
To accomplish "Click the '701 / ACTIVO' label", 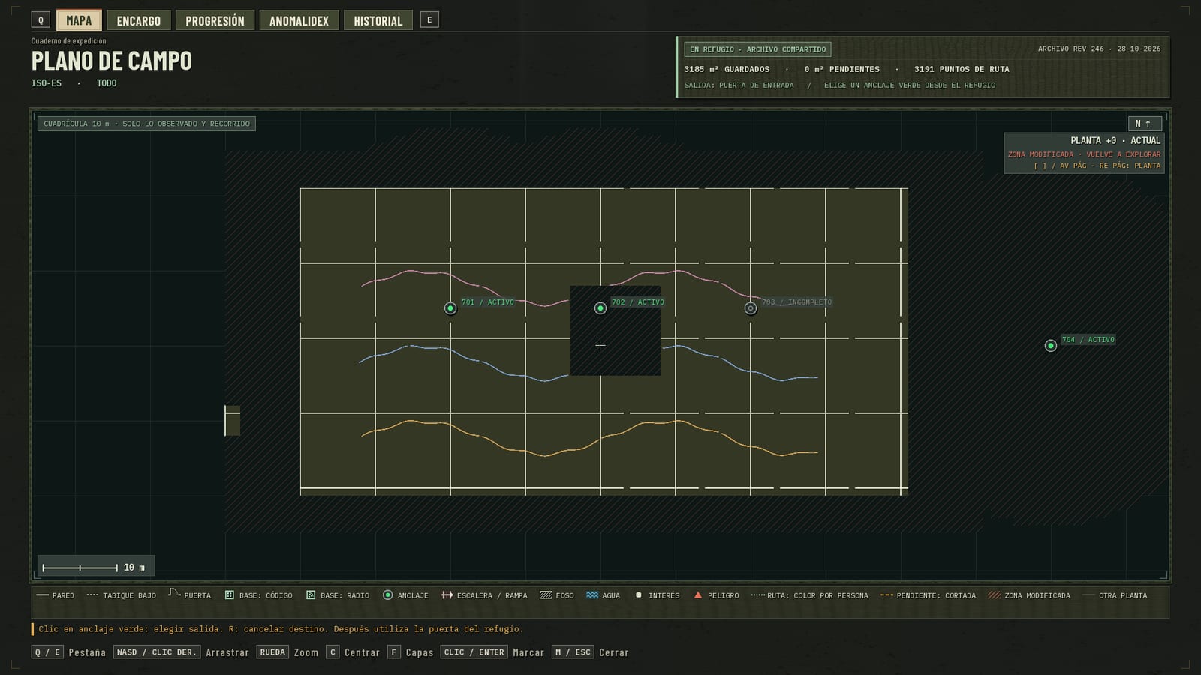I will (488, 302).
